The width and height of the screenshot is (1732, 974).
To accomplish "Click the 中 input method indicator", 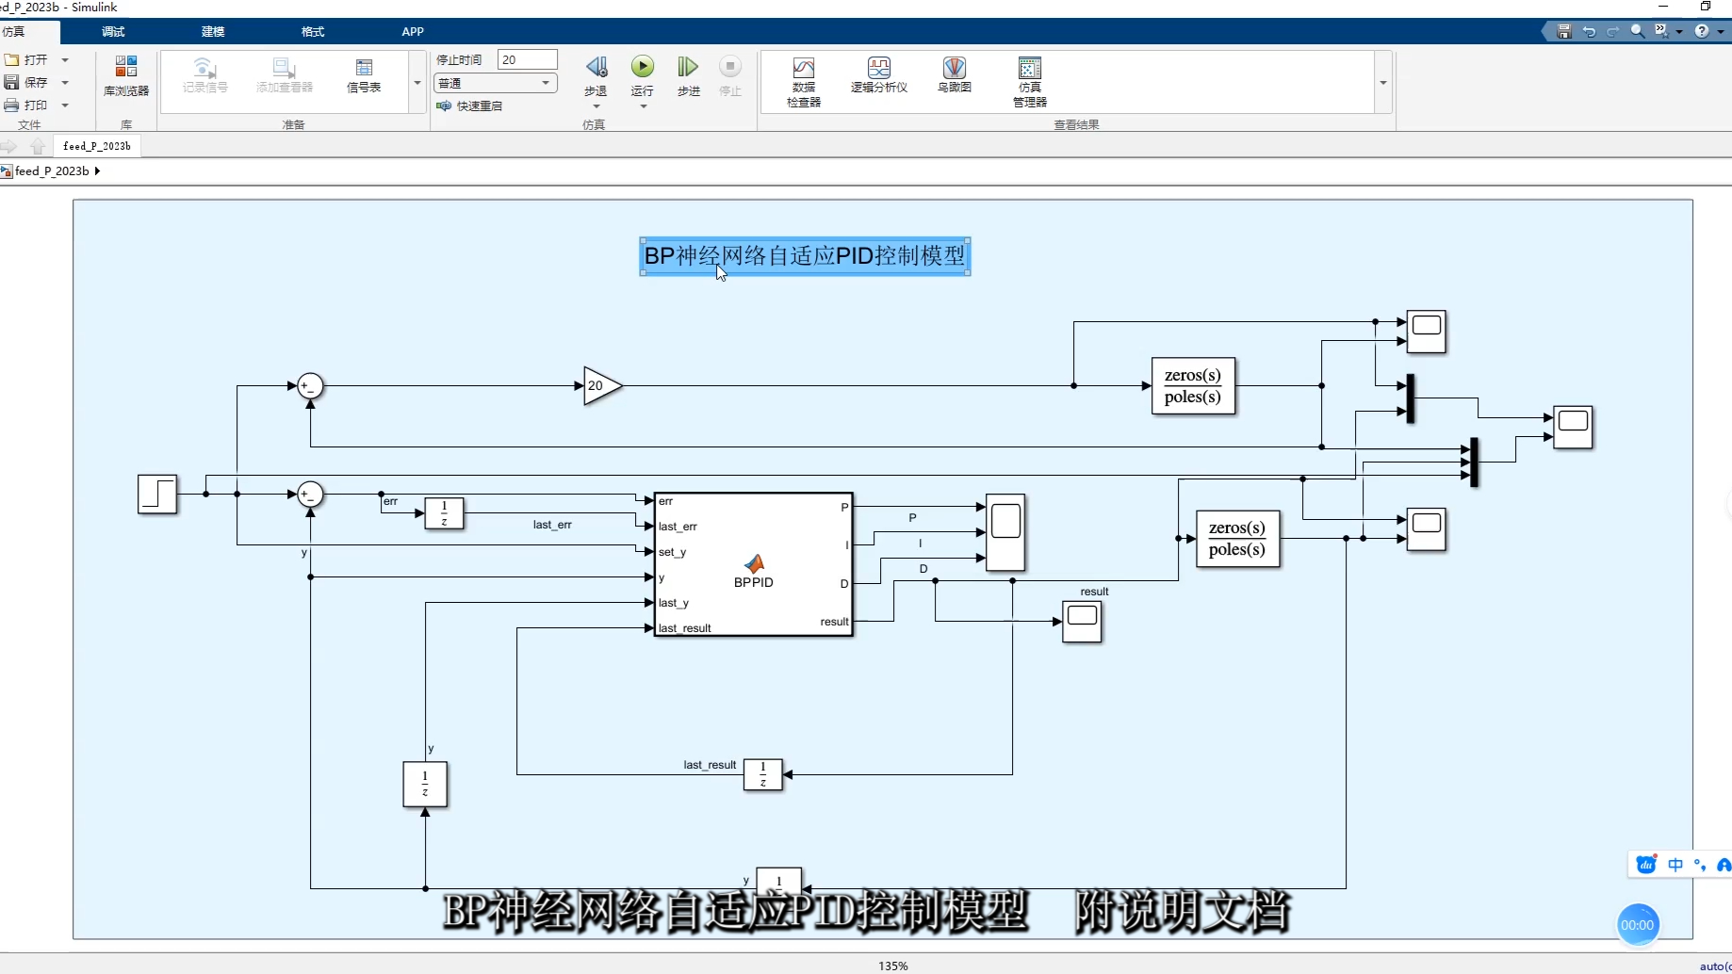I will pyautogui.click(x=1675, y=865).
